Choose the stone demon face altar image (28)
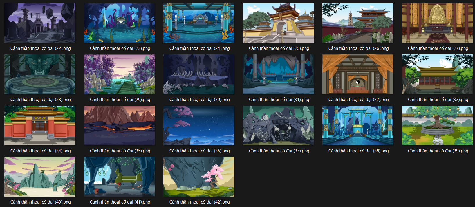Viewport: 475px width, 207px height. tap(40, 74)
